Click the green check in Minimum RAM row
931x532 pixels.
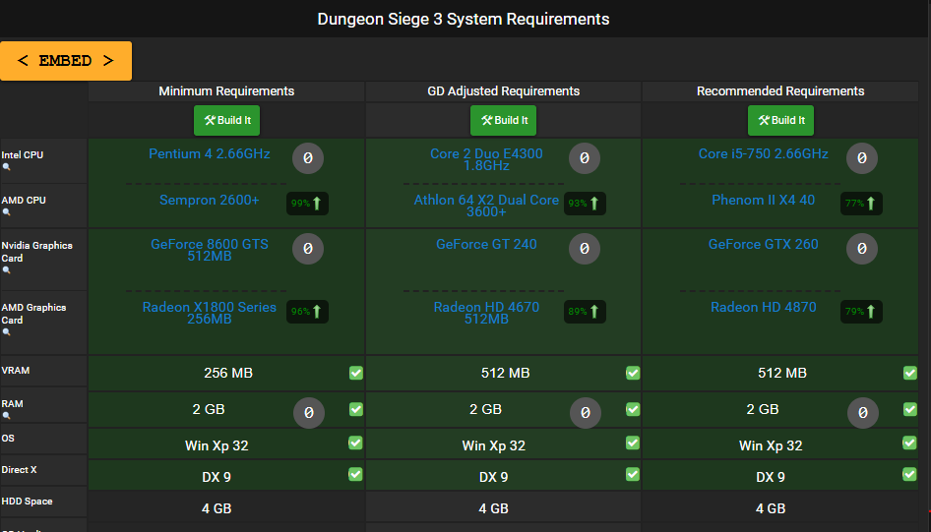pyautogui.click(x=355, y=409)
